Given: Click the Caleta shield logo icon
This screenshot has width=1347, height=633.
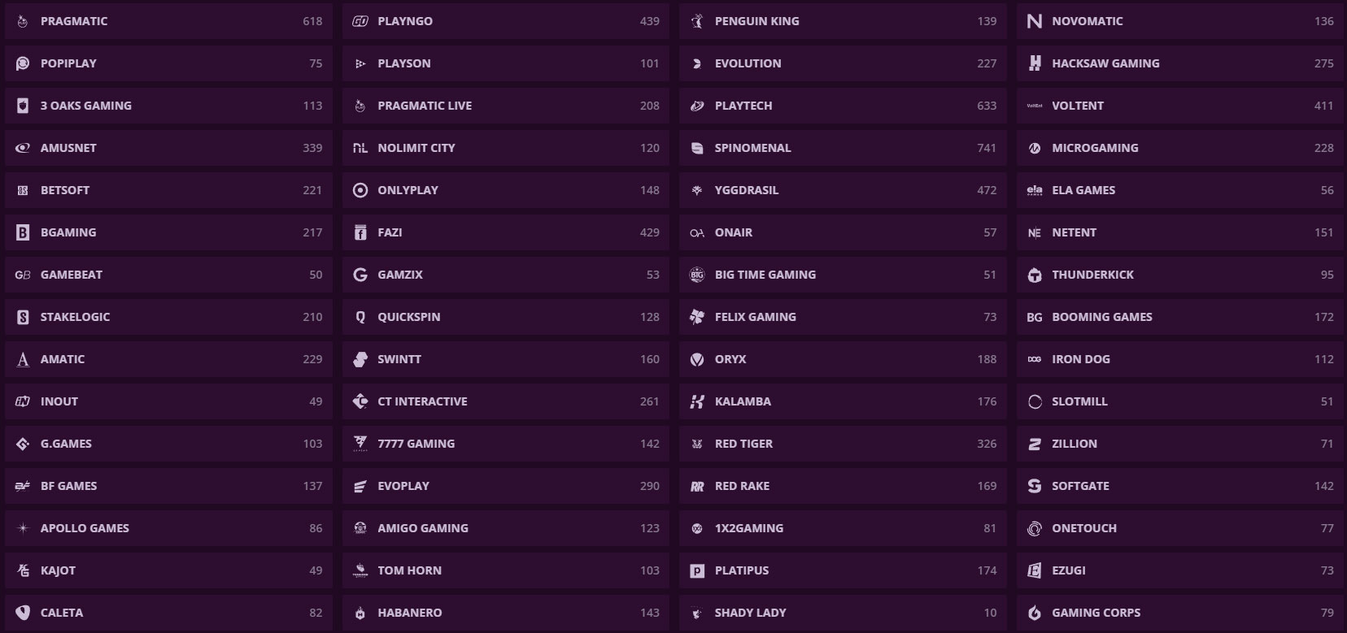Looking at the screenshot, I should (x=23, y=613).
